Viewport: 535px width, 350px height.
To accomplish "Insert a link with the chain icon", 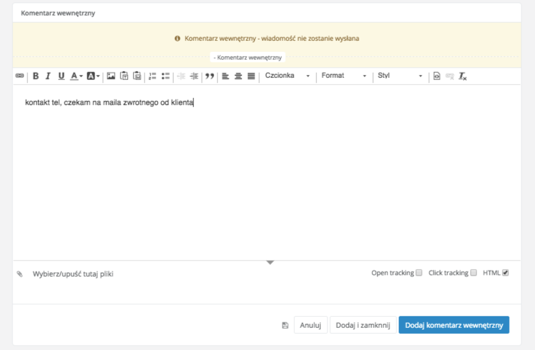I will pyautogui.click(x=20, y=75).
